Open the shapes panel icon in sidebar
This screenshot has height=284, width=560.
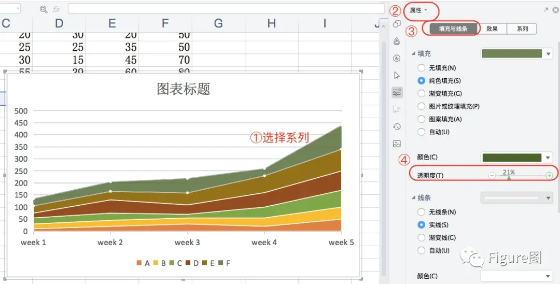tap(397, 24)
